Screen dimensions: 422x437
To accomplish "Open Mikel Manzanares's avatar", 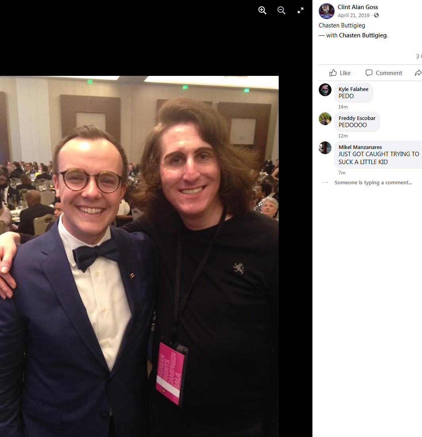I will point(325,148).
